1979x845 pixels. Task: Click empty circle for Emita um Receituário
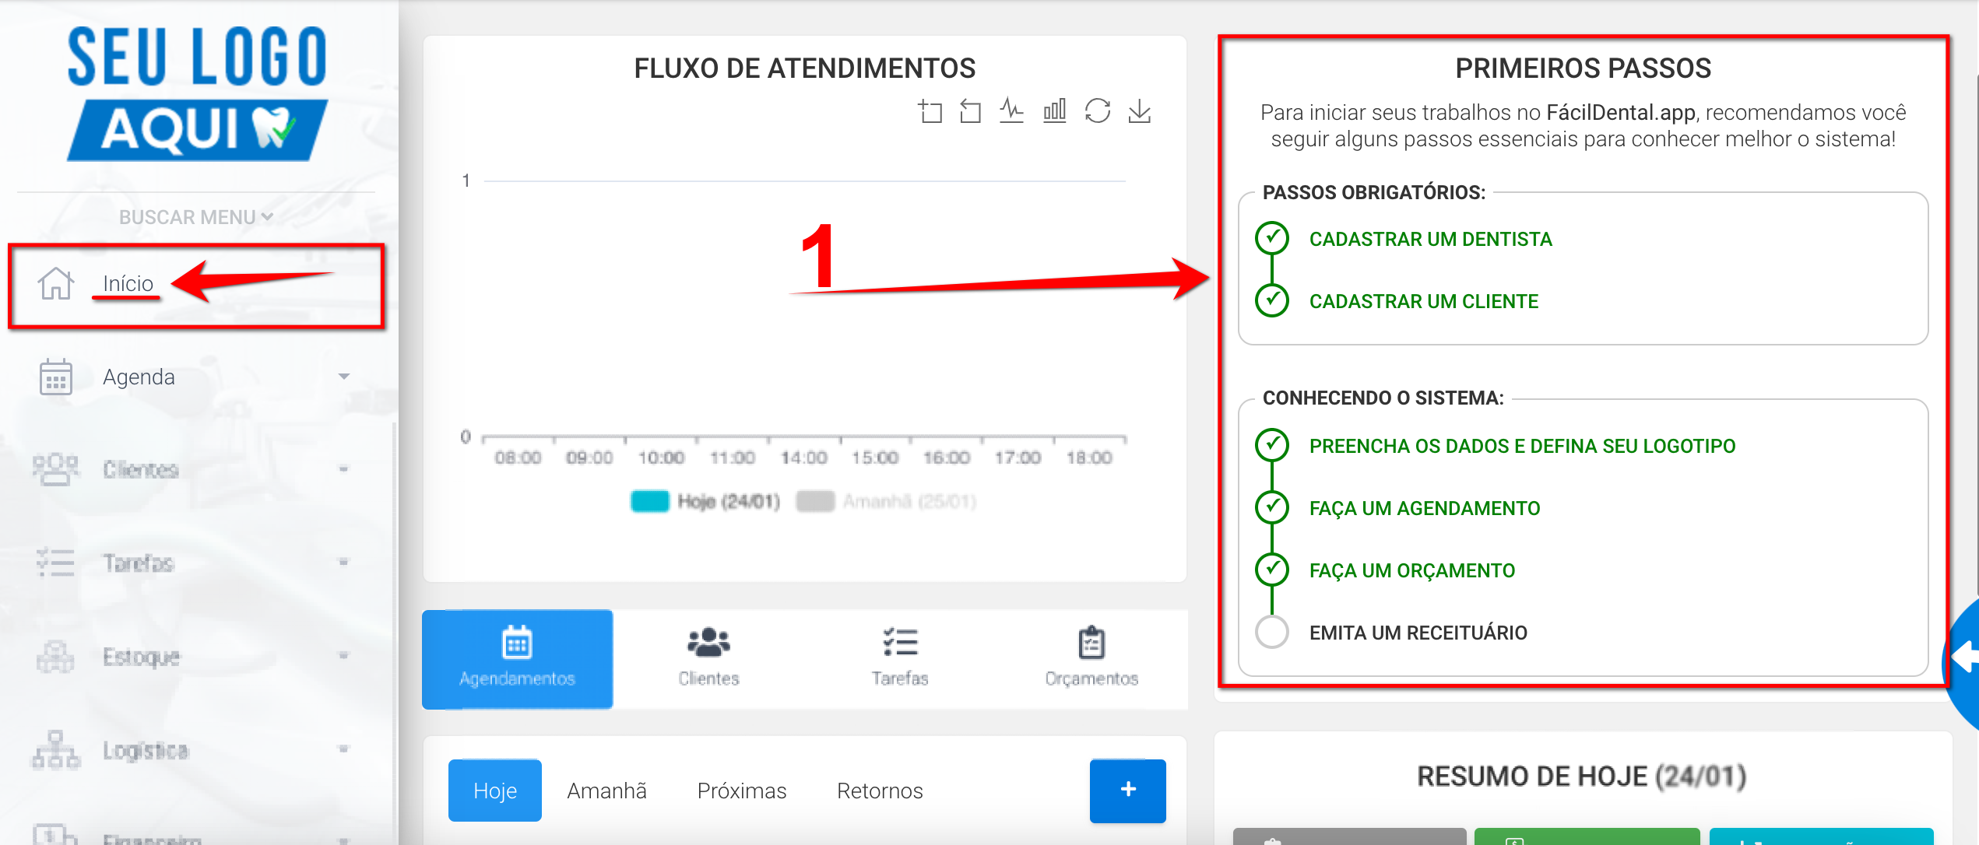(1272, 632)
